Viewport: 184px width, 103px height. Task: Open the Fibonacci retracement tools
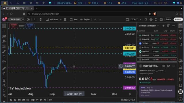tap(4, 36)
